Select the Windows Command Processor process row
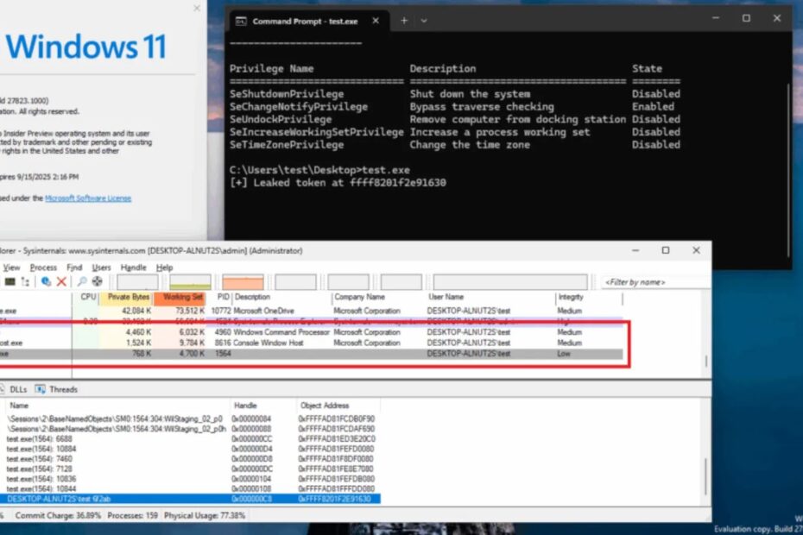This screenshot has height=535, width=803. tap(312, 332)
